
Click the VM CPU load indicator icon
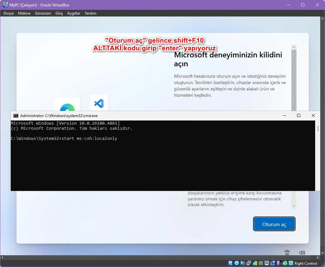pos(279,263)
